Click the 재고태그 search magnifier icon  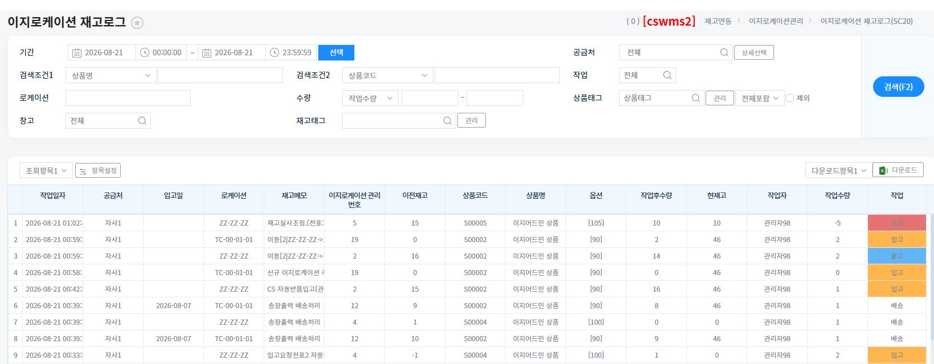(x=448, y=121)
